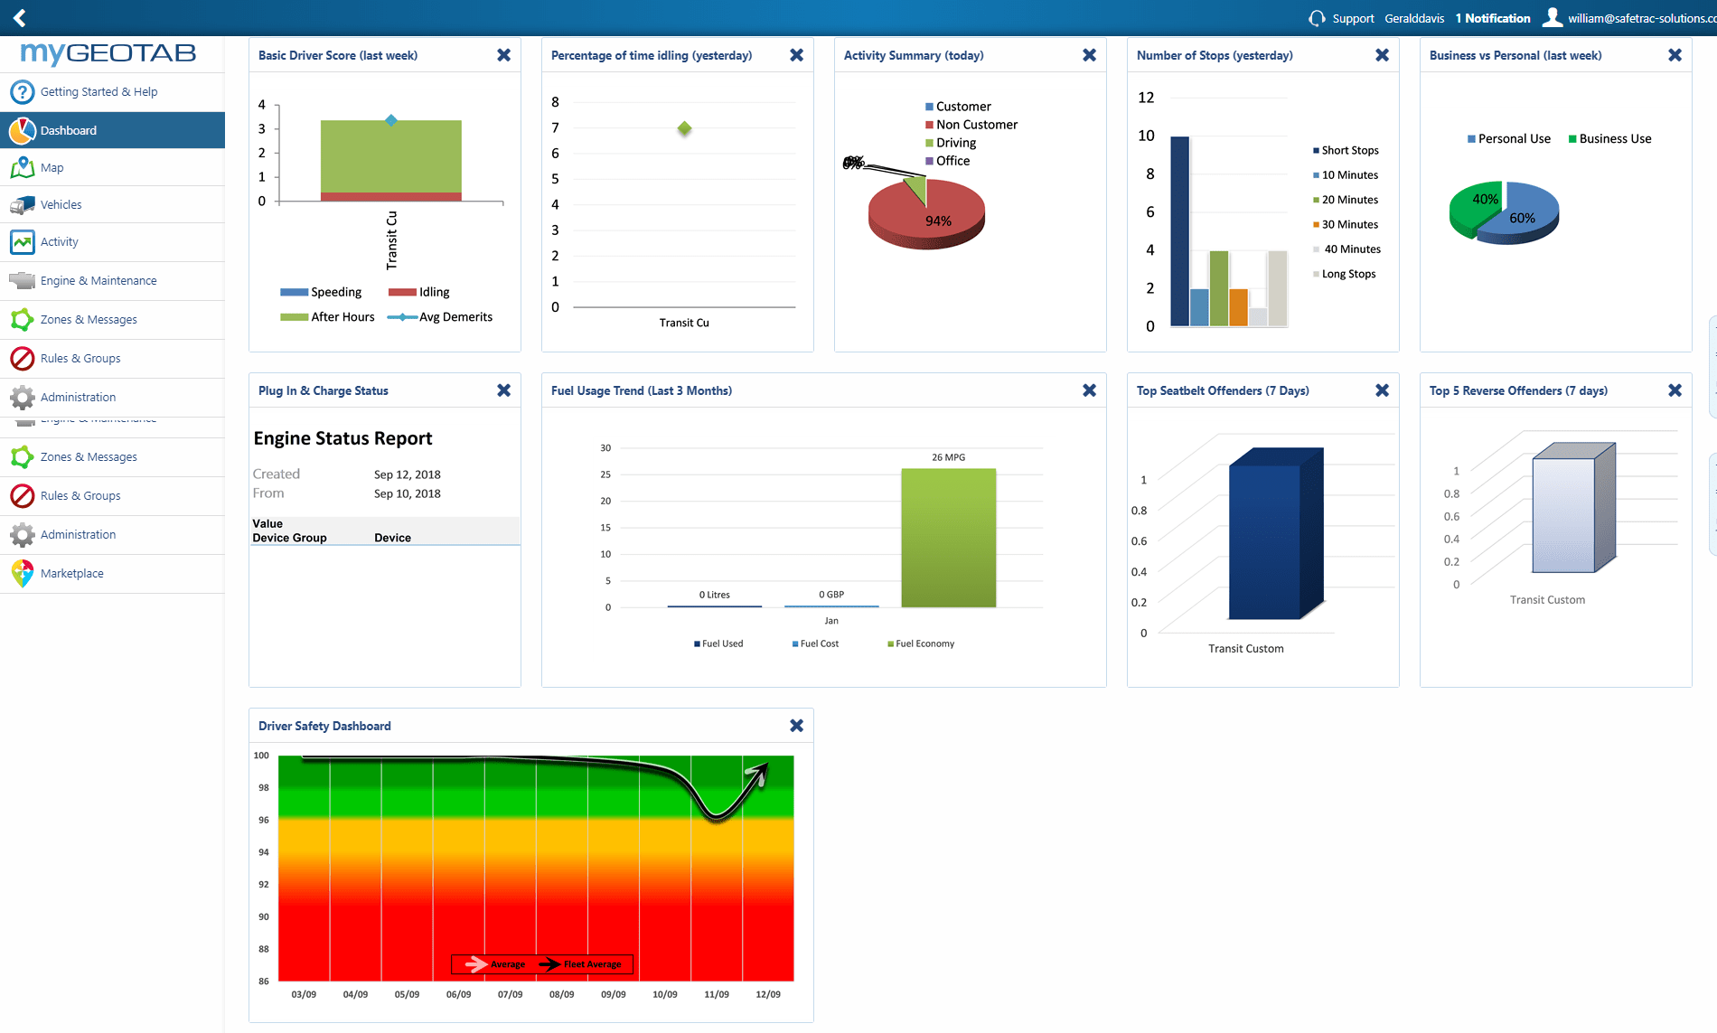Click lower Zones & Messages green icon
Image resolution: width=1717 pixels, height=1033 pixels.
(23, 457)
